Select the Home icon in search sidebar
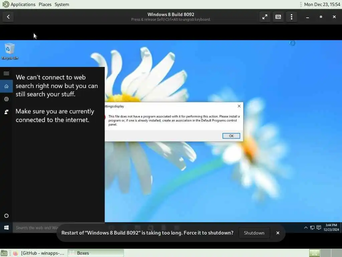Image resolution: width=342 pixels, height=257 pixels. pos(6,86)
